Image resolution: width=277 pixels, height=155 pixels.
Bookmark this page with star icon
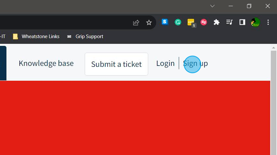(149, 23)
